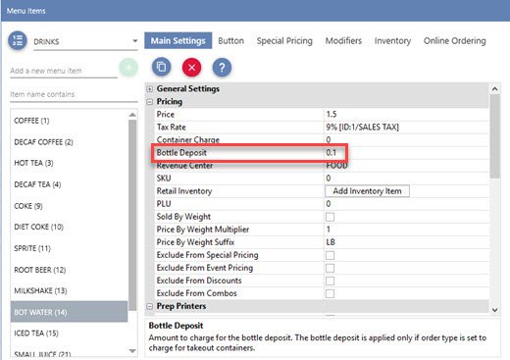
Task: Check Exclude From Special Pricing
Action: [x=330, y=255]
